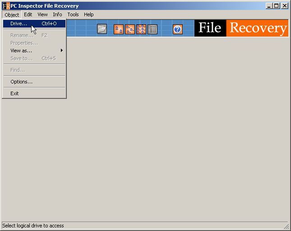Open the Tools menu
Image resolution: width=291 pixels, height=231 pixels.
tap(73, 14)
